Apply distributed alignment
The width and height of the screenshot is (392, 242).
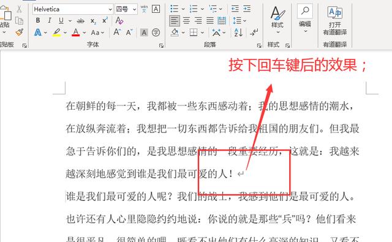(222, 21)
